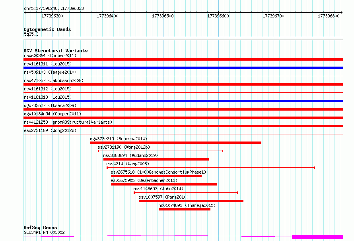The height and width of the screenshot is (241, 354).
Task: Click the nsv600364 (Cooper2011) variant label
Action: click(x=50, y=55)
